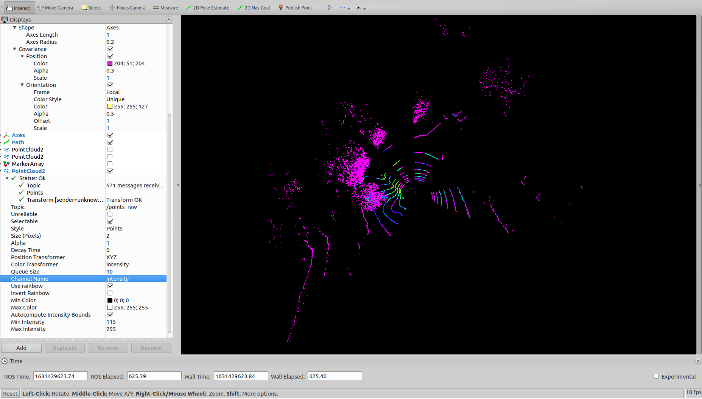Add a new display
Viewport: 702px width, 399px height.
pos(21,348)
